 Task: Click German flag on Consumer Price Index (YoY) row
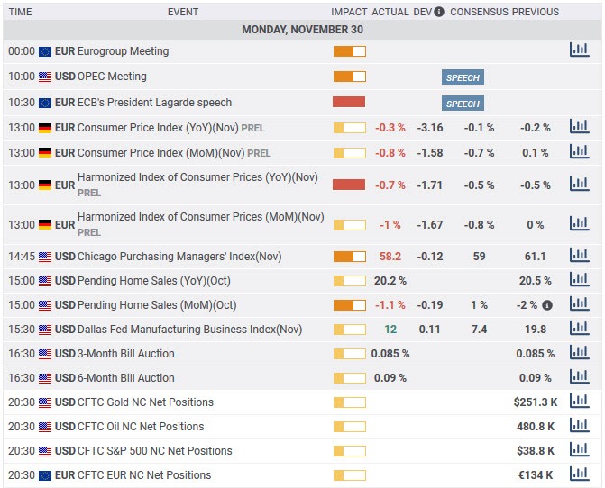click(x=45, y=128)
